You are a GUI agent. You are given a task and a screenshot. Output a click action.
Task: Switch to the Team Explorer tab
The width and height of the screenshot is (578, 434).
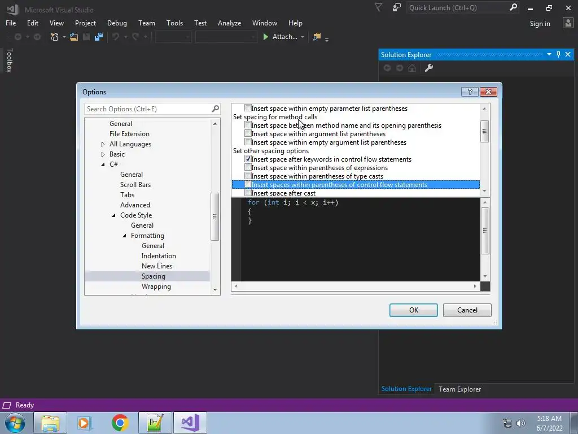[x=459, y=389]
